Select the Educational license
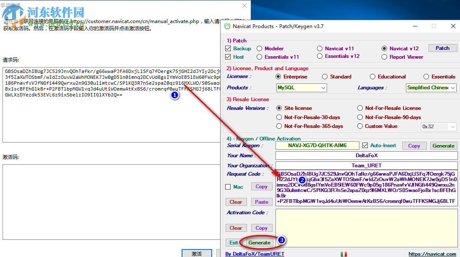Viewport: 460px width, 257px height. coord(373,77)
